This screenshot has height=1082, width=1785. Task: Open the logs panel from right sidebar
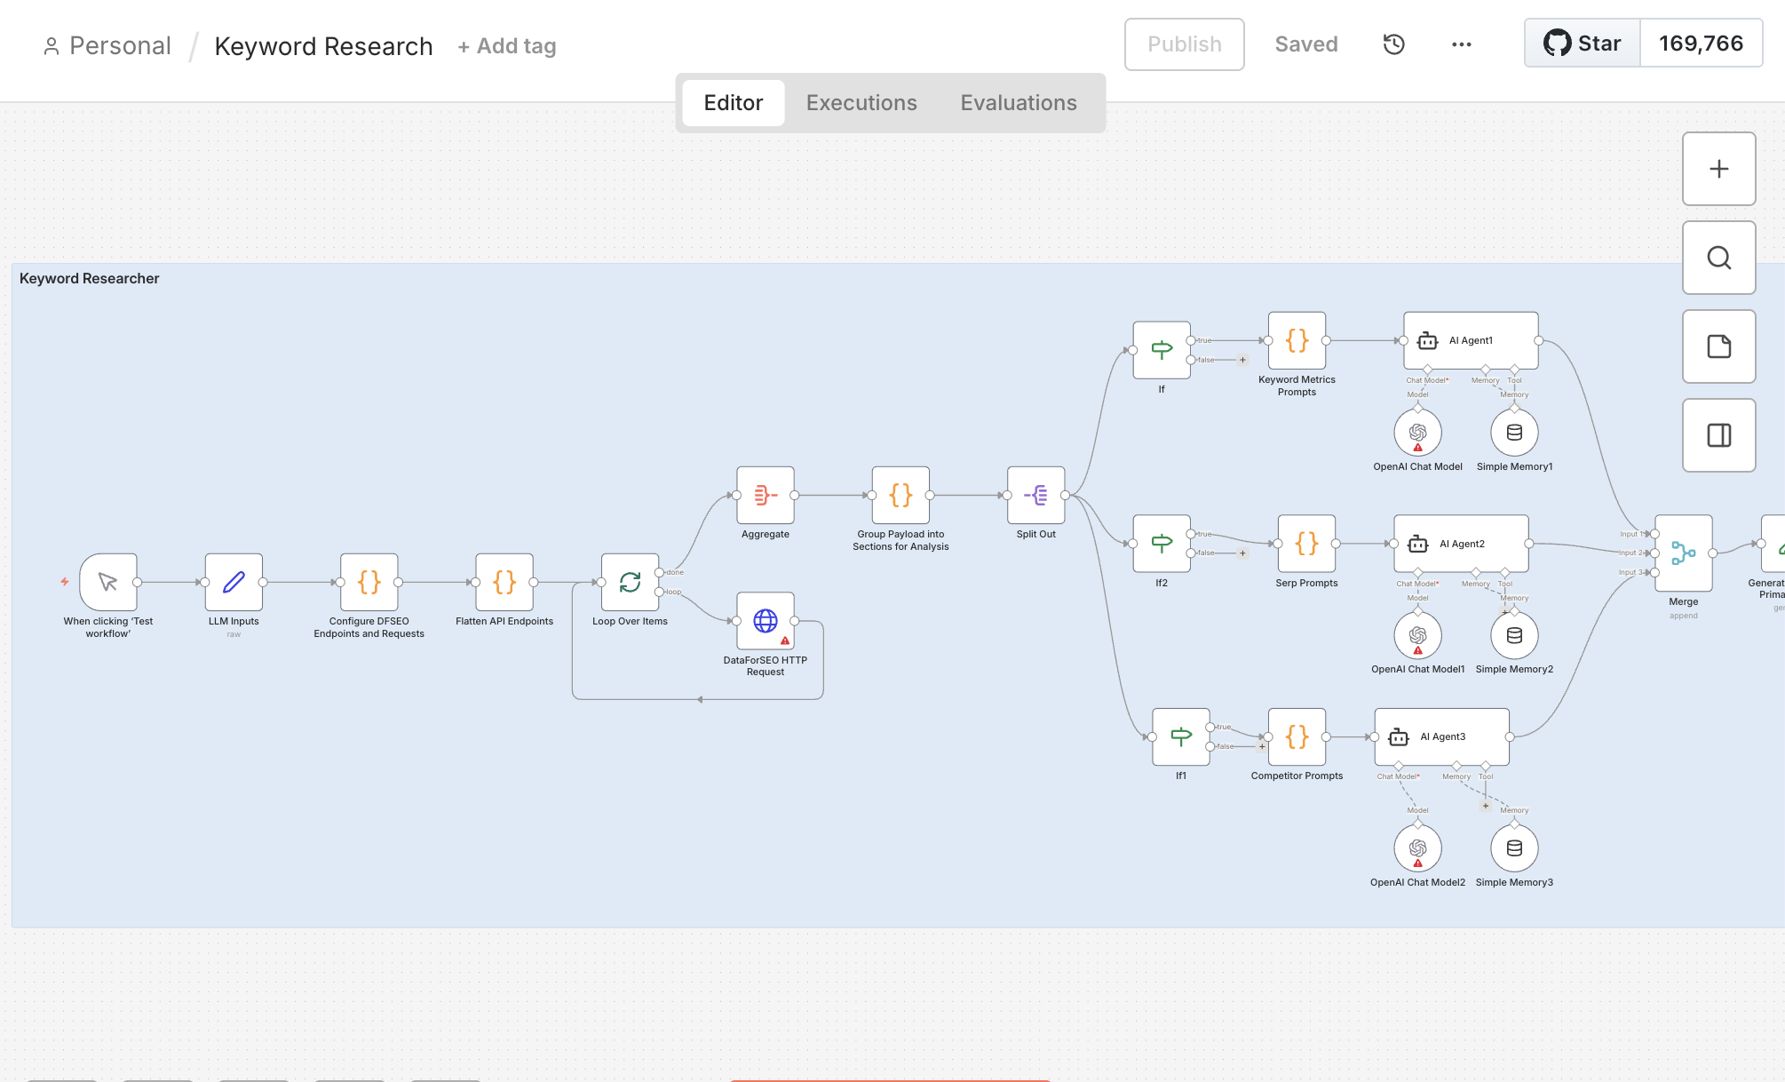[1718, 435]
